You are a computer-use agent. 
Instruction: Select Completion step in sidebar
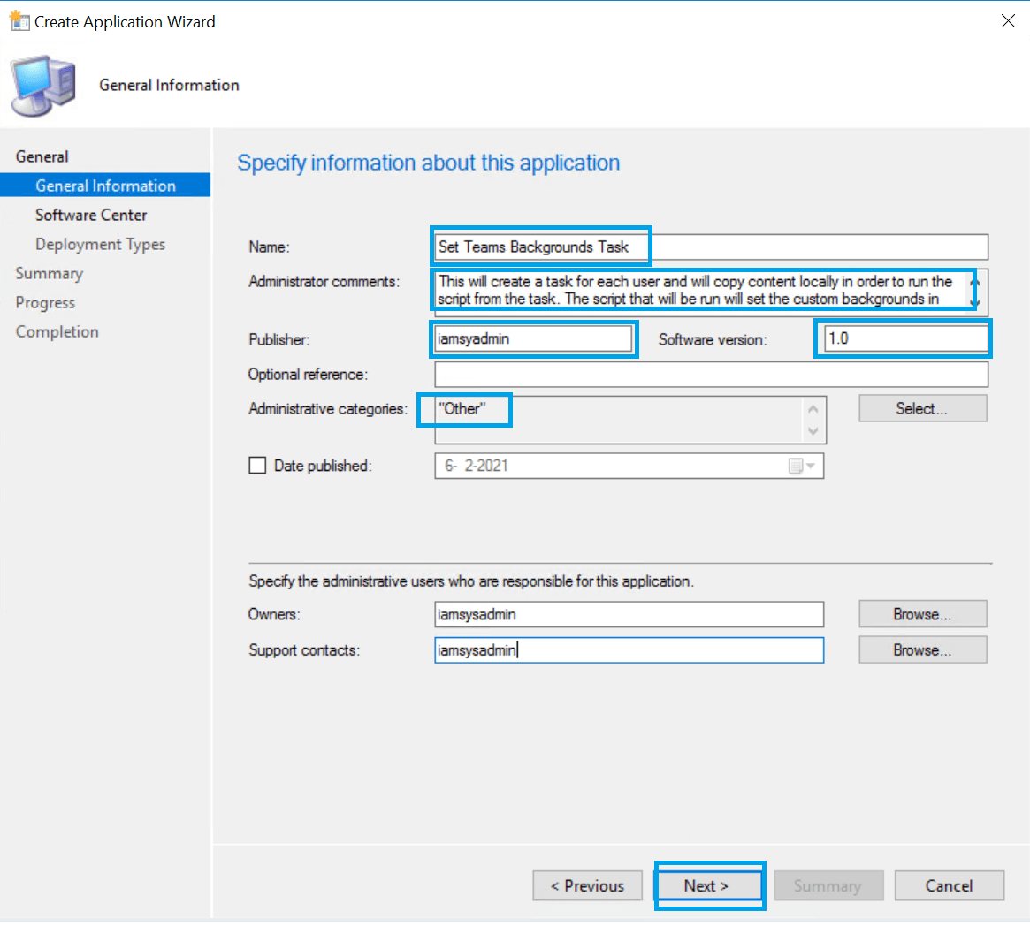[57, 332]
